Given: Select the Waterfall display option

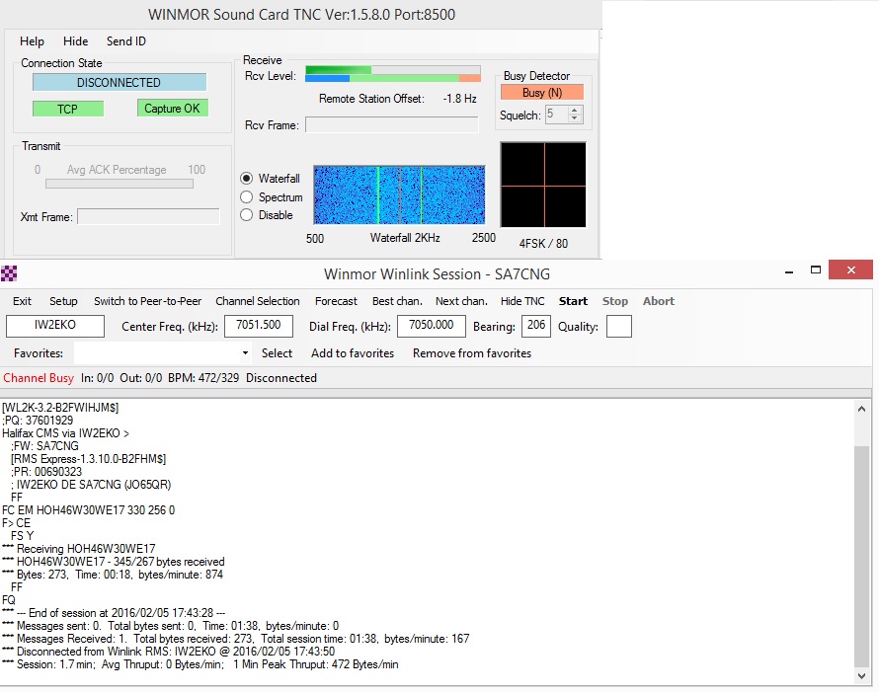Looking at the screenshot, I should (246, 179).
